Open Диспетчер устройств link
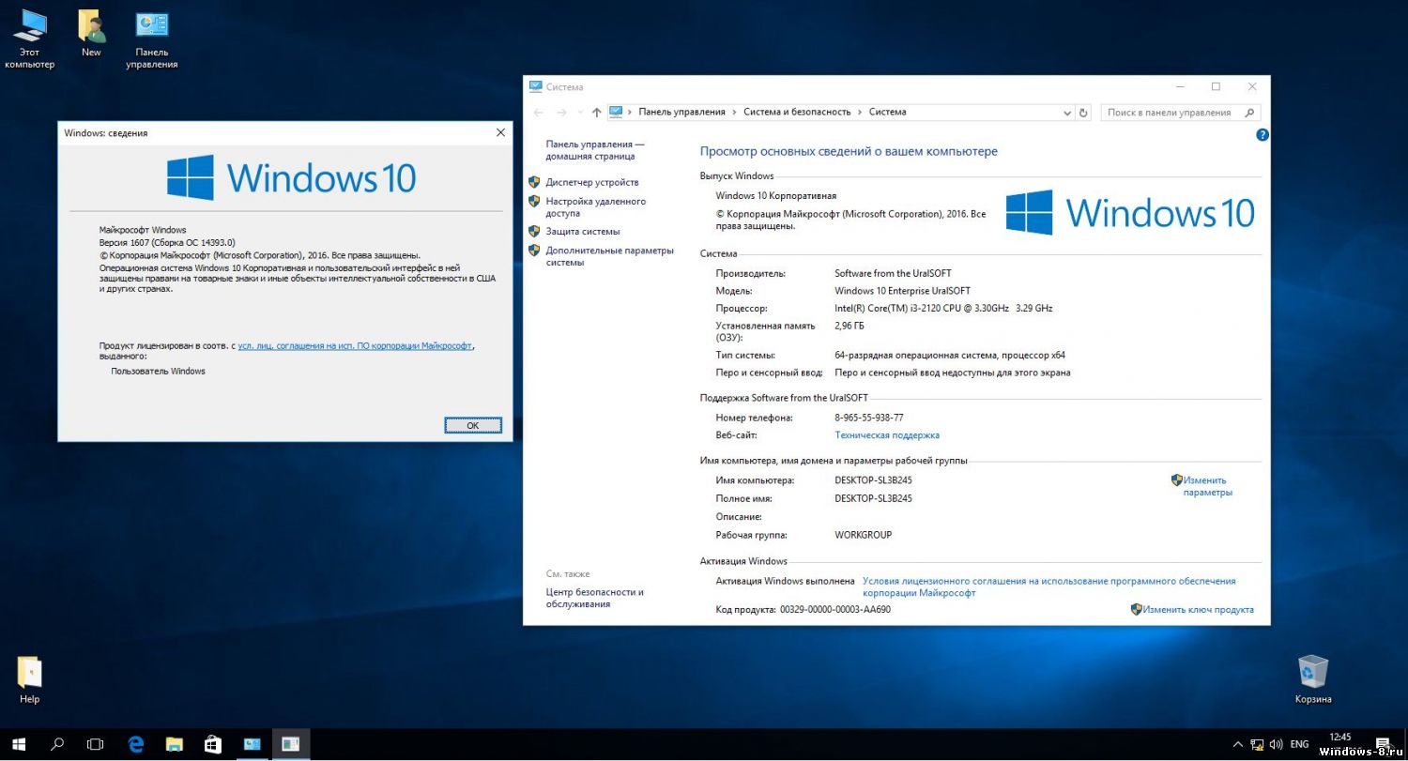Viewport: 1408px width, 761px height. point(591,182)
